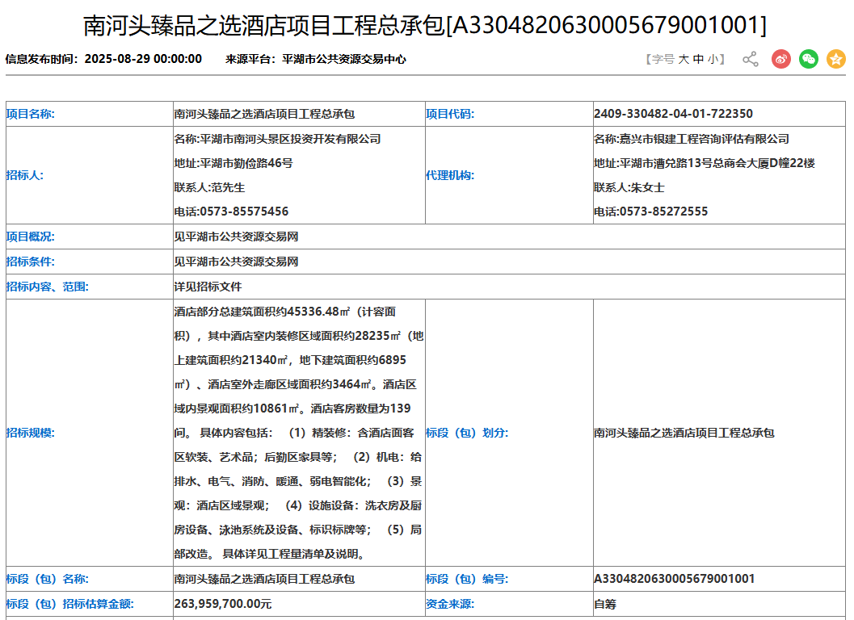The image size is (854, 620).
Task: Share the page to Weibo
Action: click(x=780, y=59)
